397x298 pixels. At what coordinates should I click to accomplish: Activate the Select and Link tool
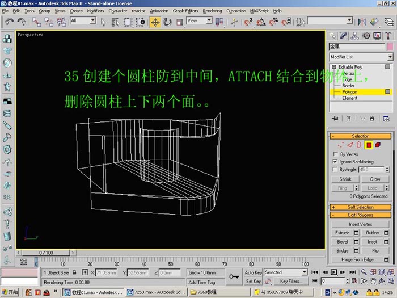[36, 22]
